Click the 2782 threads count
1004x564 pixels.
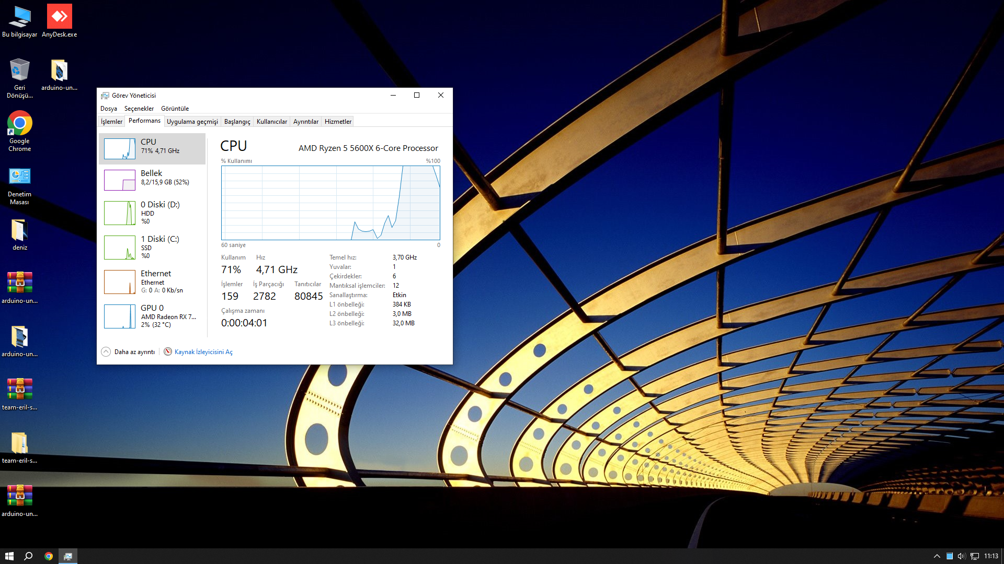265,296
